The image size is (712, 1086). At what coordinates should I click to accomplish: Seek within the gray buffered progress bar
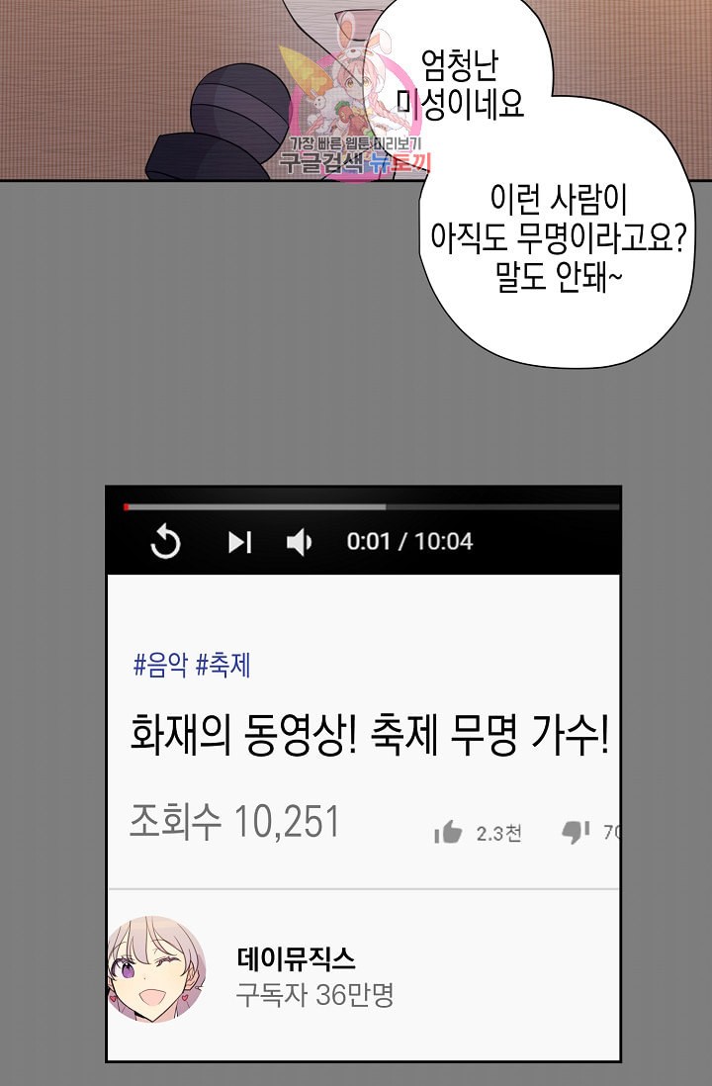pos(256,507)
